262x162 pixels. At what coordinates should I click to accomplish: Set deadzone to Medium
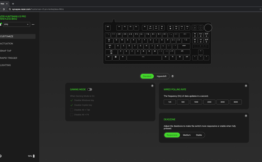point(187,135)
